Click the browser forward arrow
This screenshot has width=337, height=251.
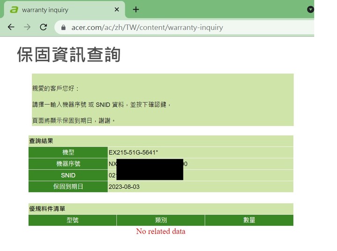27,27
